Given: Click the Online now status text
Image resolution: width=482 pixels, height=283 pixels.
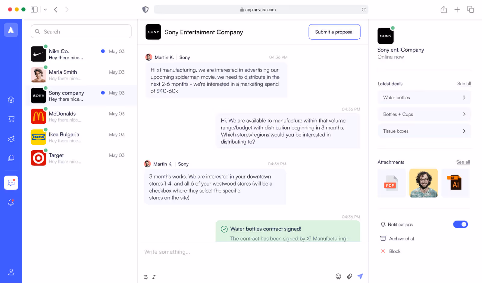Looking at the screenshot, I should 391,57.
